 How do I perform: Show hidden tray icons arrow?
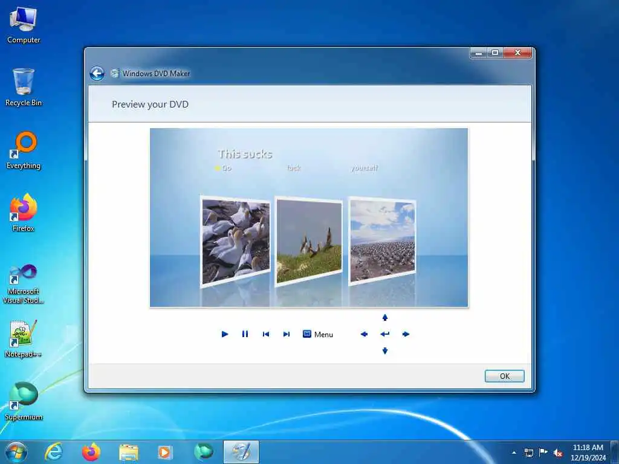click(514, 453)
